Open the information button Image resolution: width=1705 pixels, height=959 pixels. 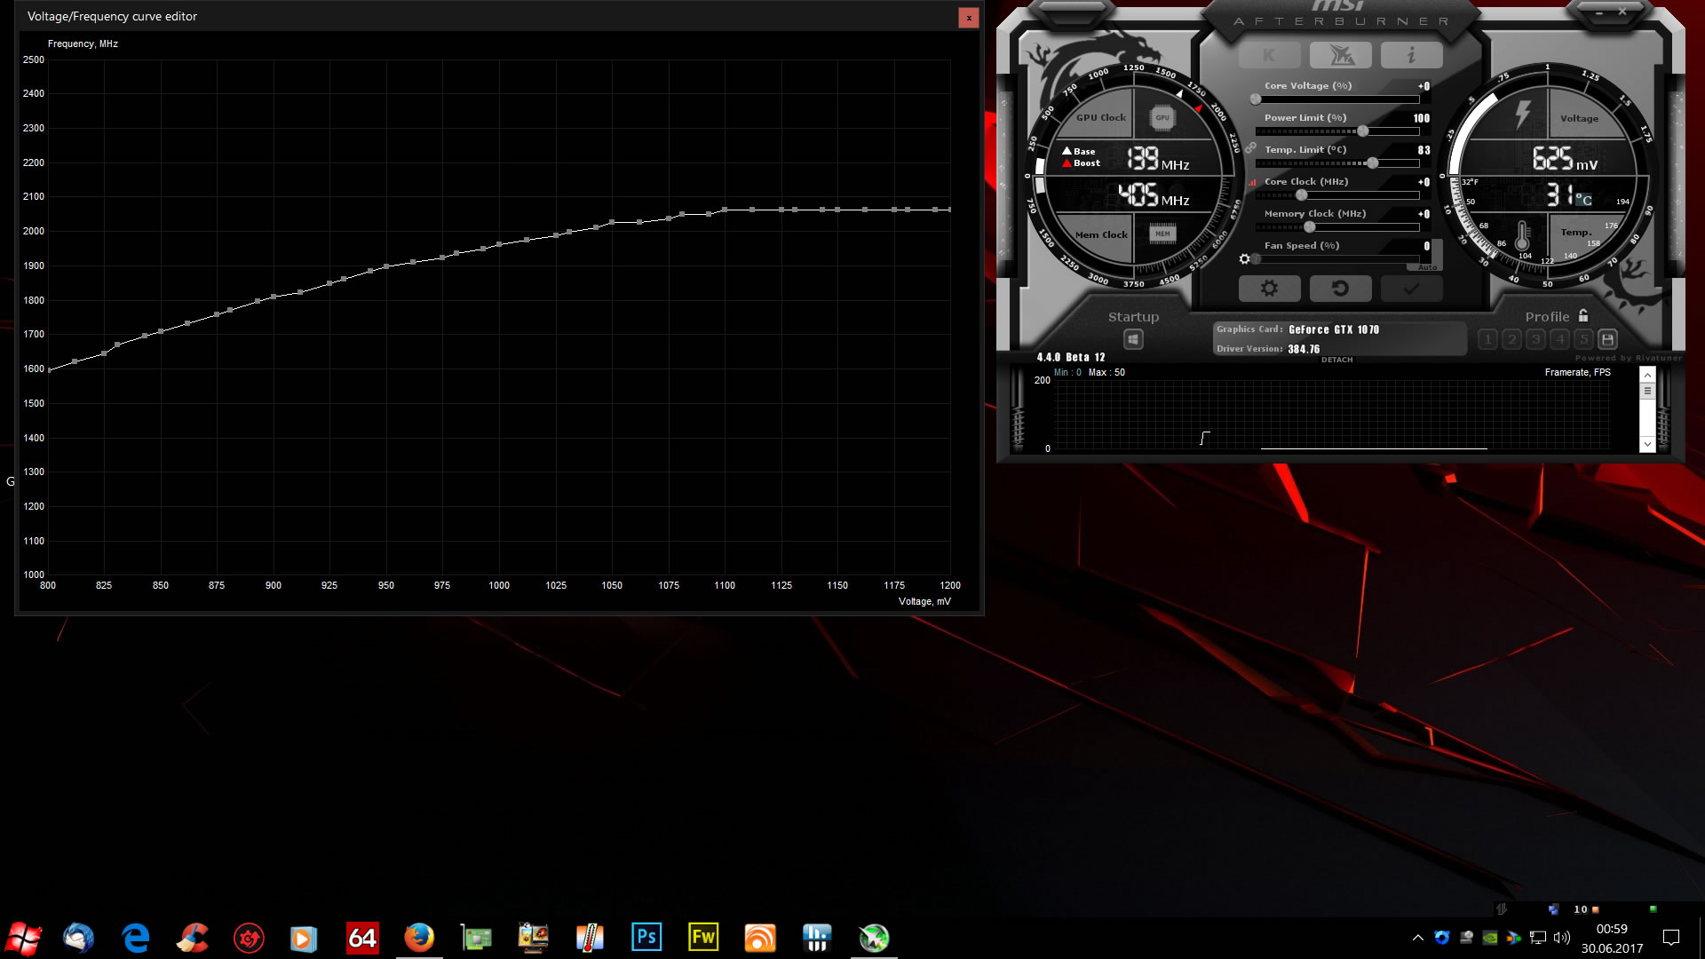[x=1411, y=55]
